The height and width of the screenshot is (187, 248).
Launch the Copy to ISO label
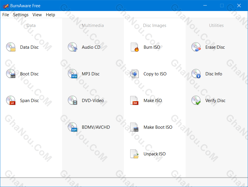tap(155, 74)
